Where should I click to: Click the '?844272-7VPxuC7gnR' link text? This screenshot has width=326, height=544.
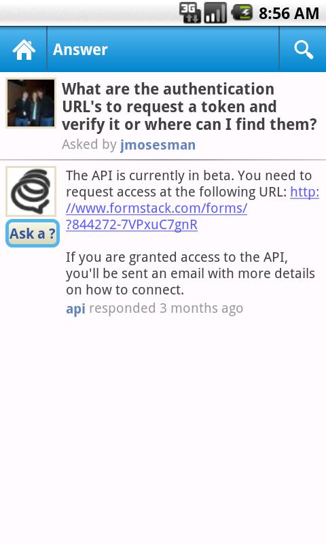(x=132, y=225)
